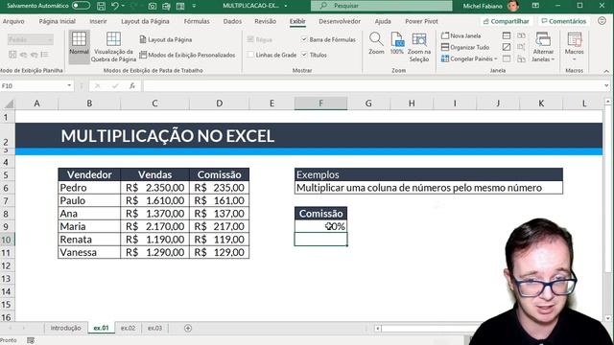The width and height of the screenshot is (614, 345).
Task: Click Modos de Exibição Personalizados
Action: tap(187, 56)
